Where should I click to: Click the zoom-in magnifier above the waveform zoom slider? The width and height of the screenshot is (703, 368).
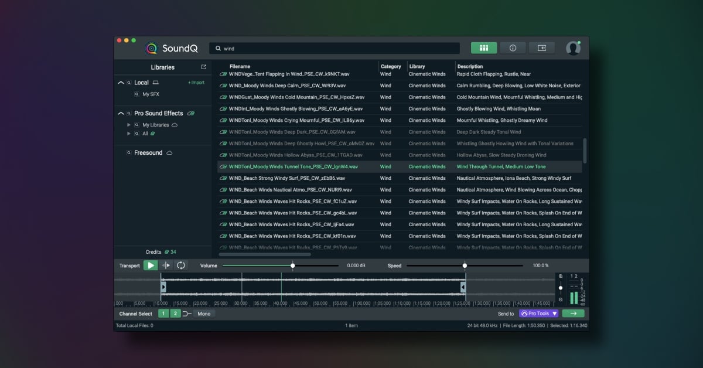pos(559,275)
